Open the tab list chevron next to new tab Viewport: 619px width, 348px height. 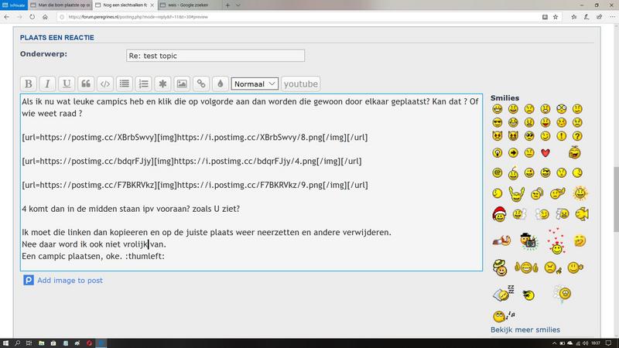238,5
